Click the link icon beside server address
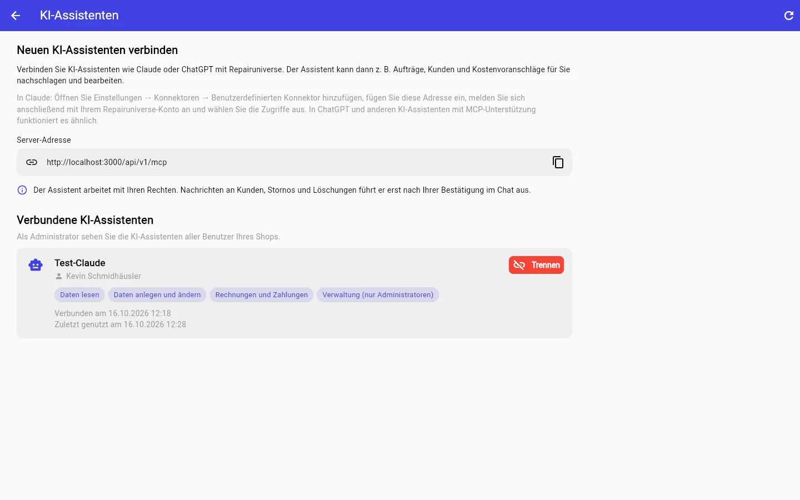This screenshot has height=500, width=800. (32, 162)
